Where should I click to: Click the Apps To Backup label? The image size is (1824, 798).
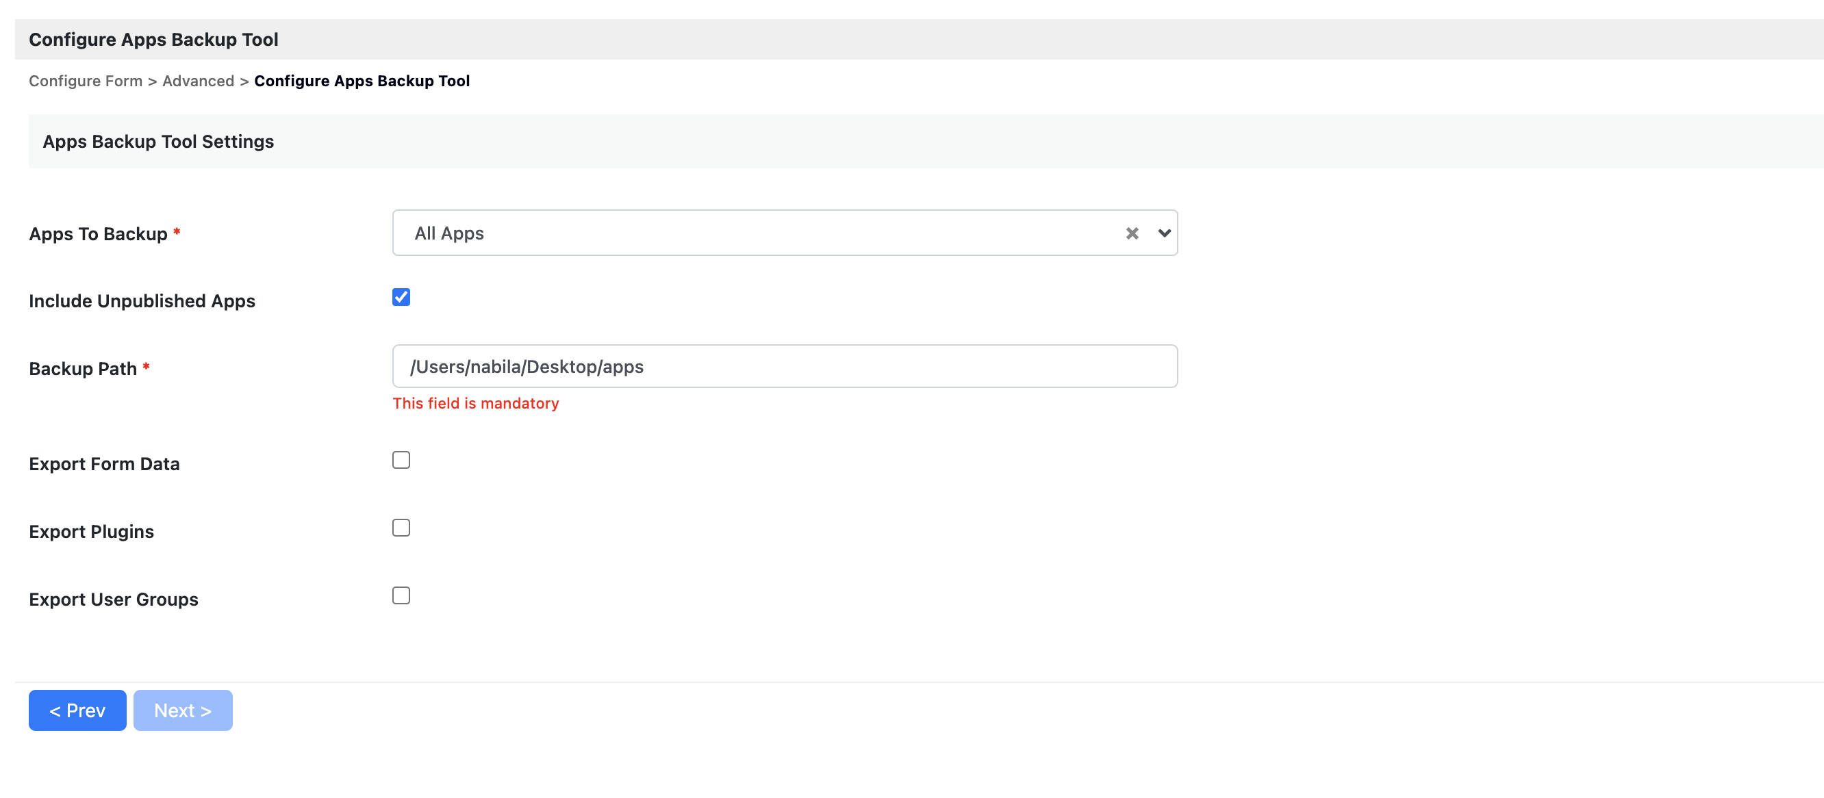pos(98,233)
